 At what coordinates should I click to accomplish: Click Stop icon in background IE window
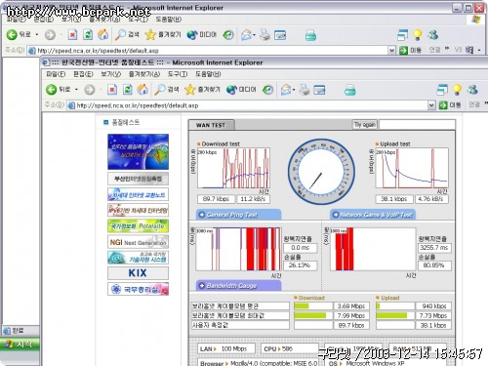[x=72, y=34]
